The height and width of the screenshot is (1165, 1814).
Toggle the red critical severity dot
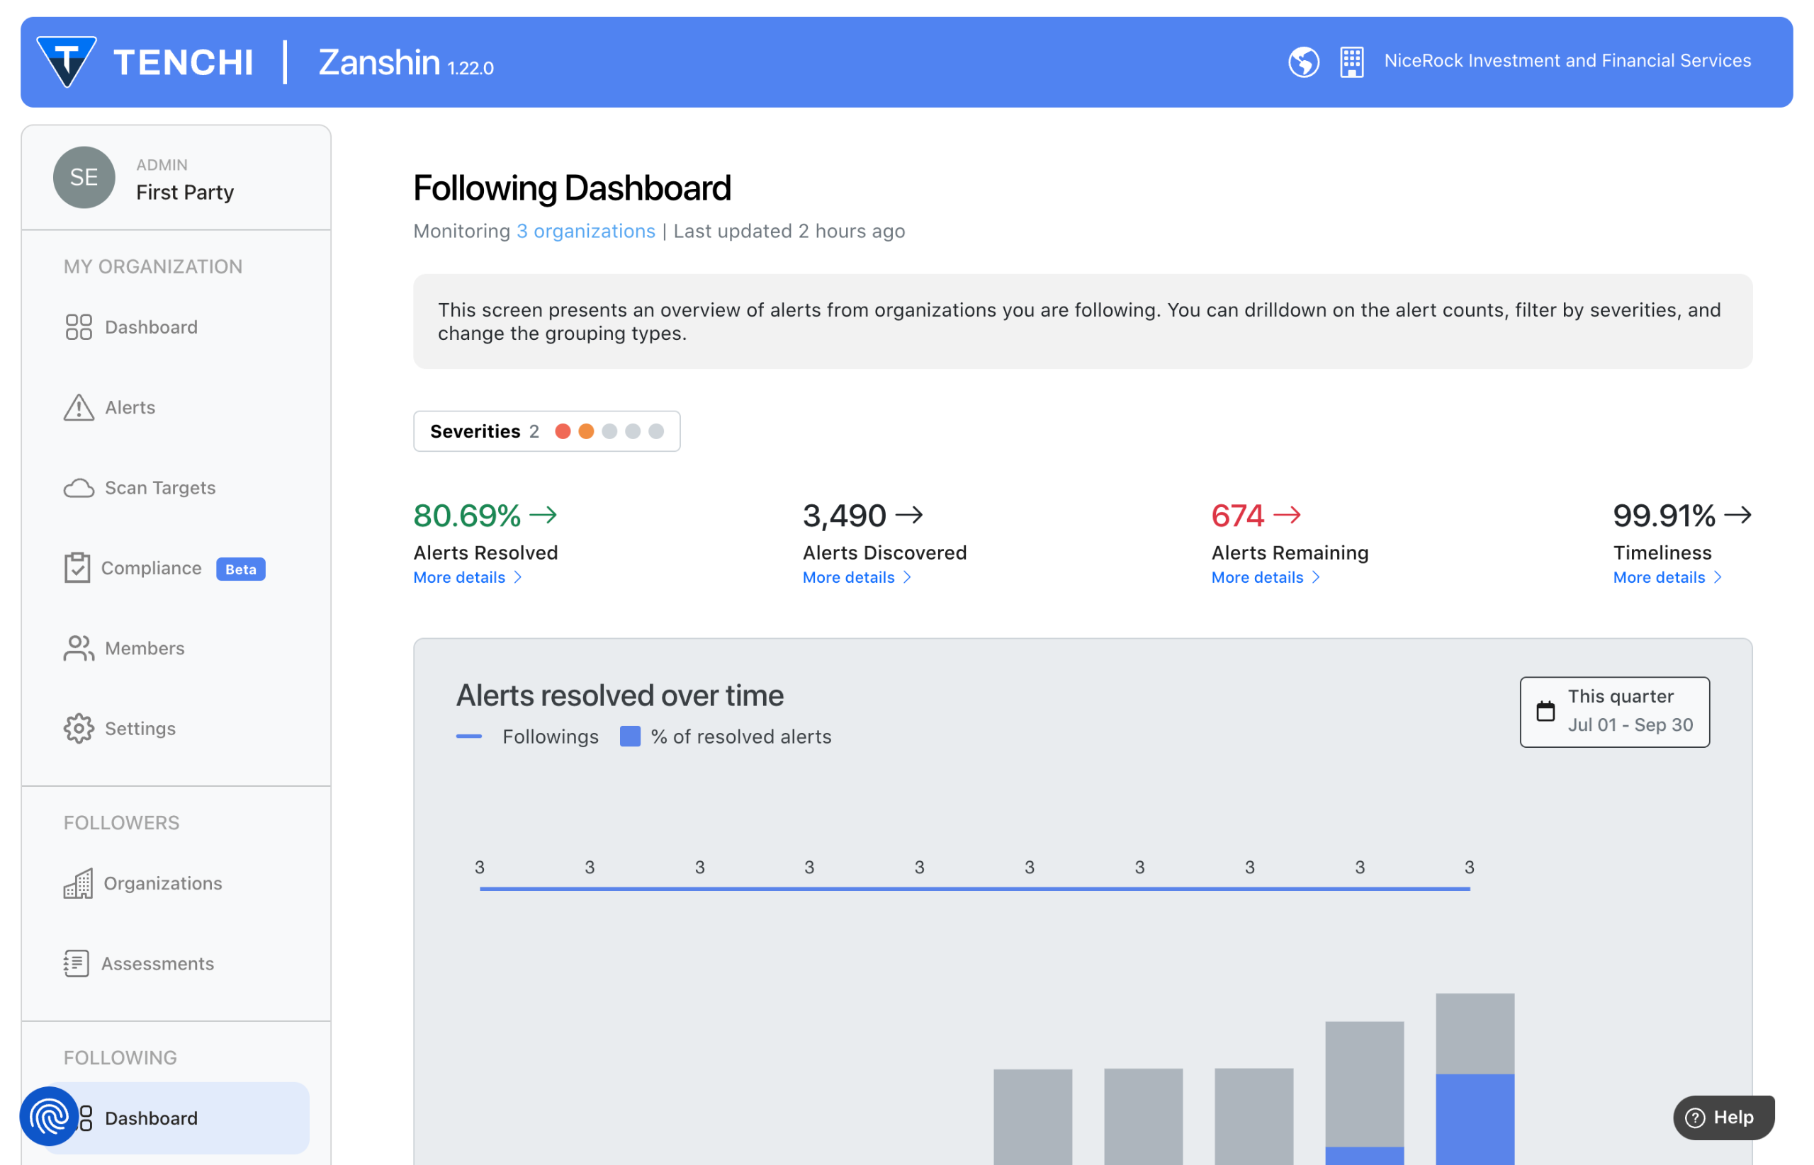563,431
